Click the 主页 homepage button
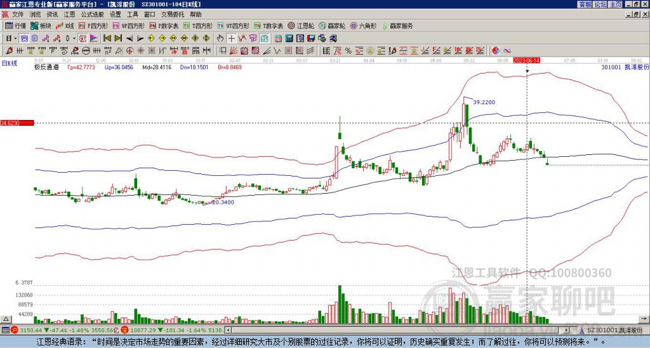The image size is (650, 348). [616, 4]
